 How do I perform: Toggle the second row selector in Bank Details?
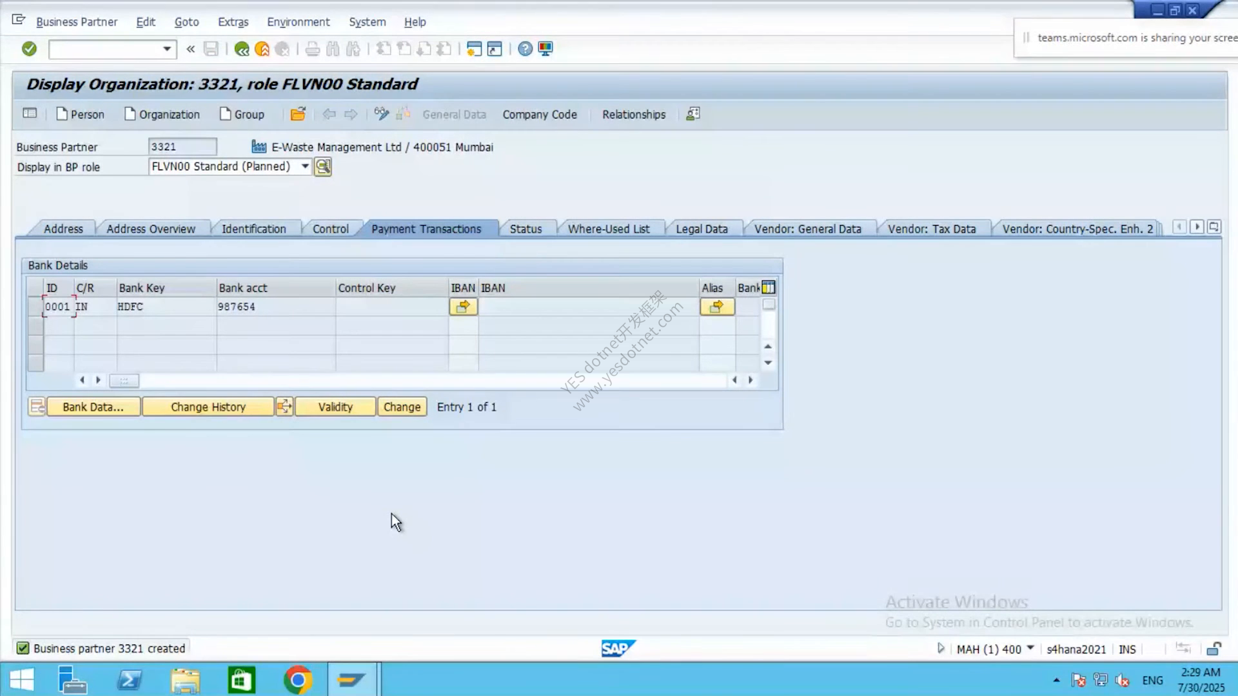coord(35,326)
